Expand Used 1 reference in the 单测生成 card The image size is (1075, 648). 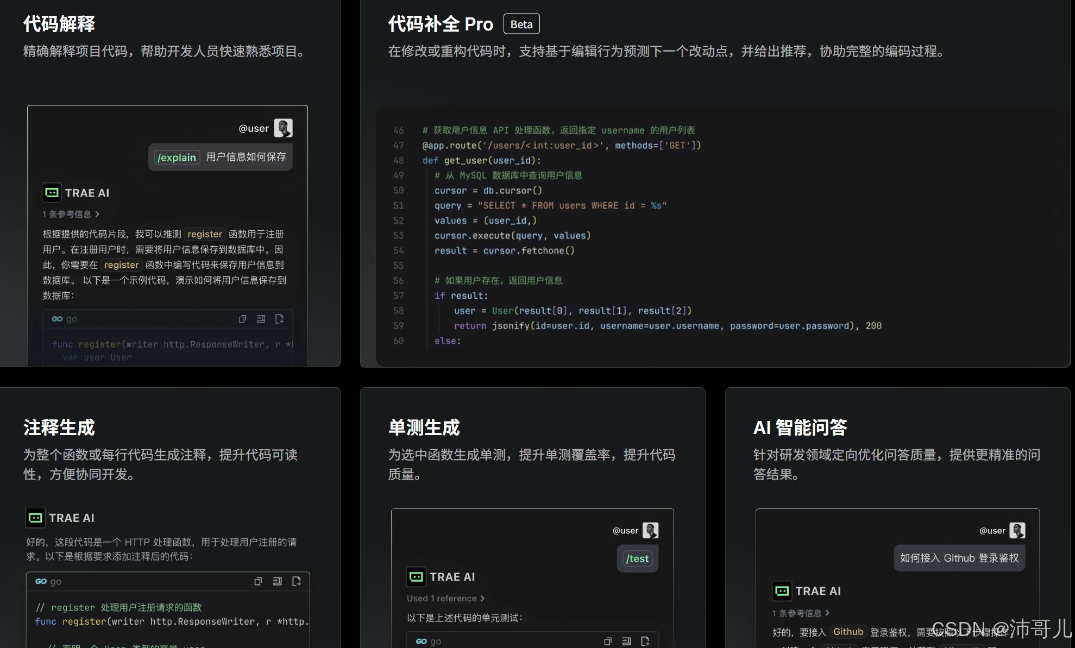445,599
